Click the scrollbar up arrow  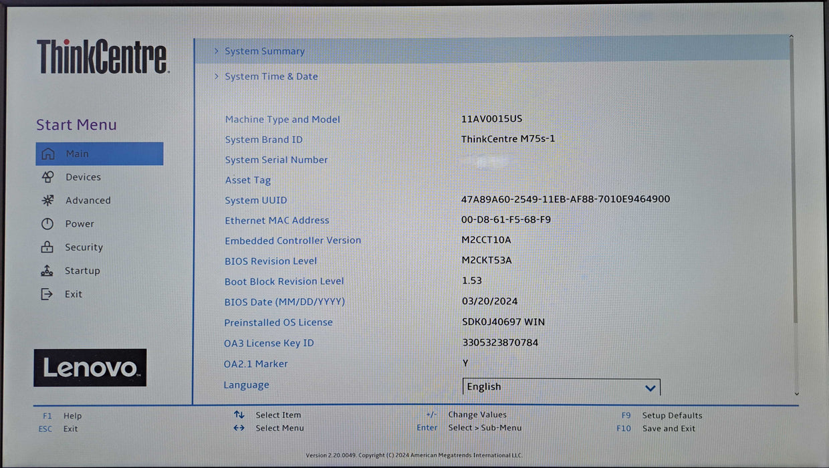pos(792,37)
